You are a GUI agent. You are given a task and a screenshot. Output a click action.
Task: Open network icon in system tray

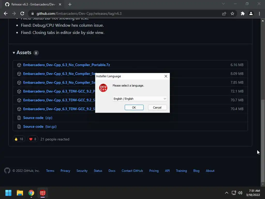pos(234,193)
